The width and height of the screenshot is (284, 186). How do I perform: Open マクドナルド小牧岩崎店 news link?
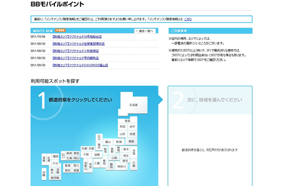pyautogui.click(x=75, y=51)
